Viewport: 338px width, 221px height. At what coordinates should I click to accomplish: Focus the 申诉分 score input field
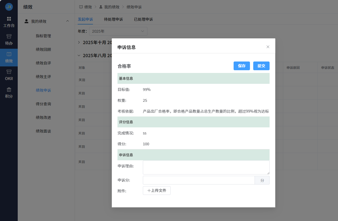click(198, 180)
